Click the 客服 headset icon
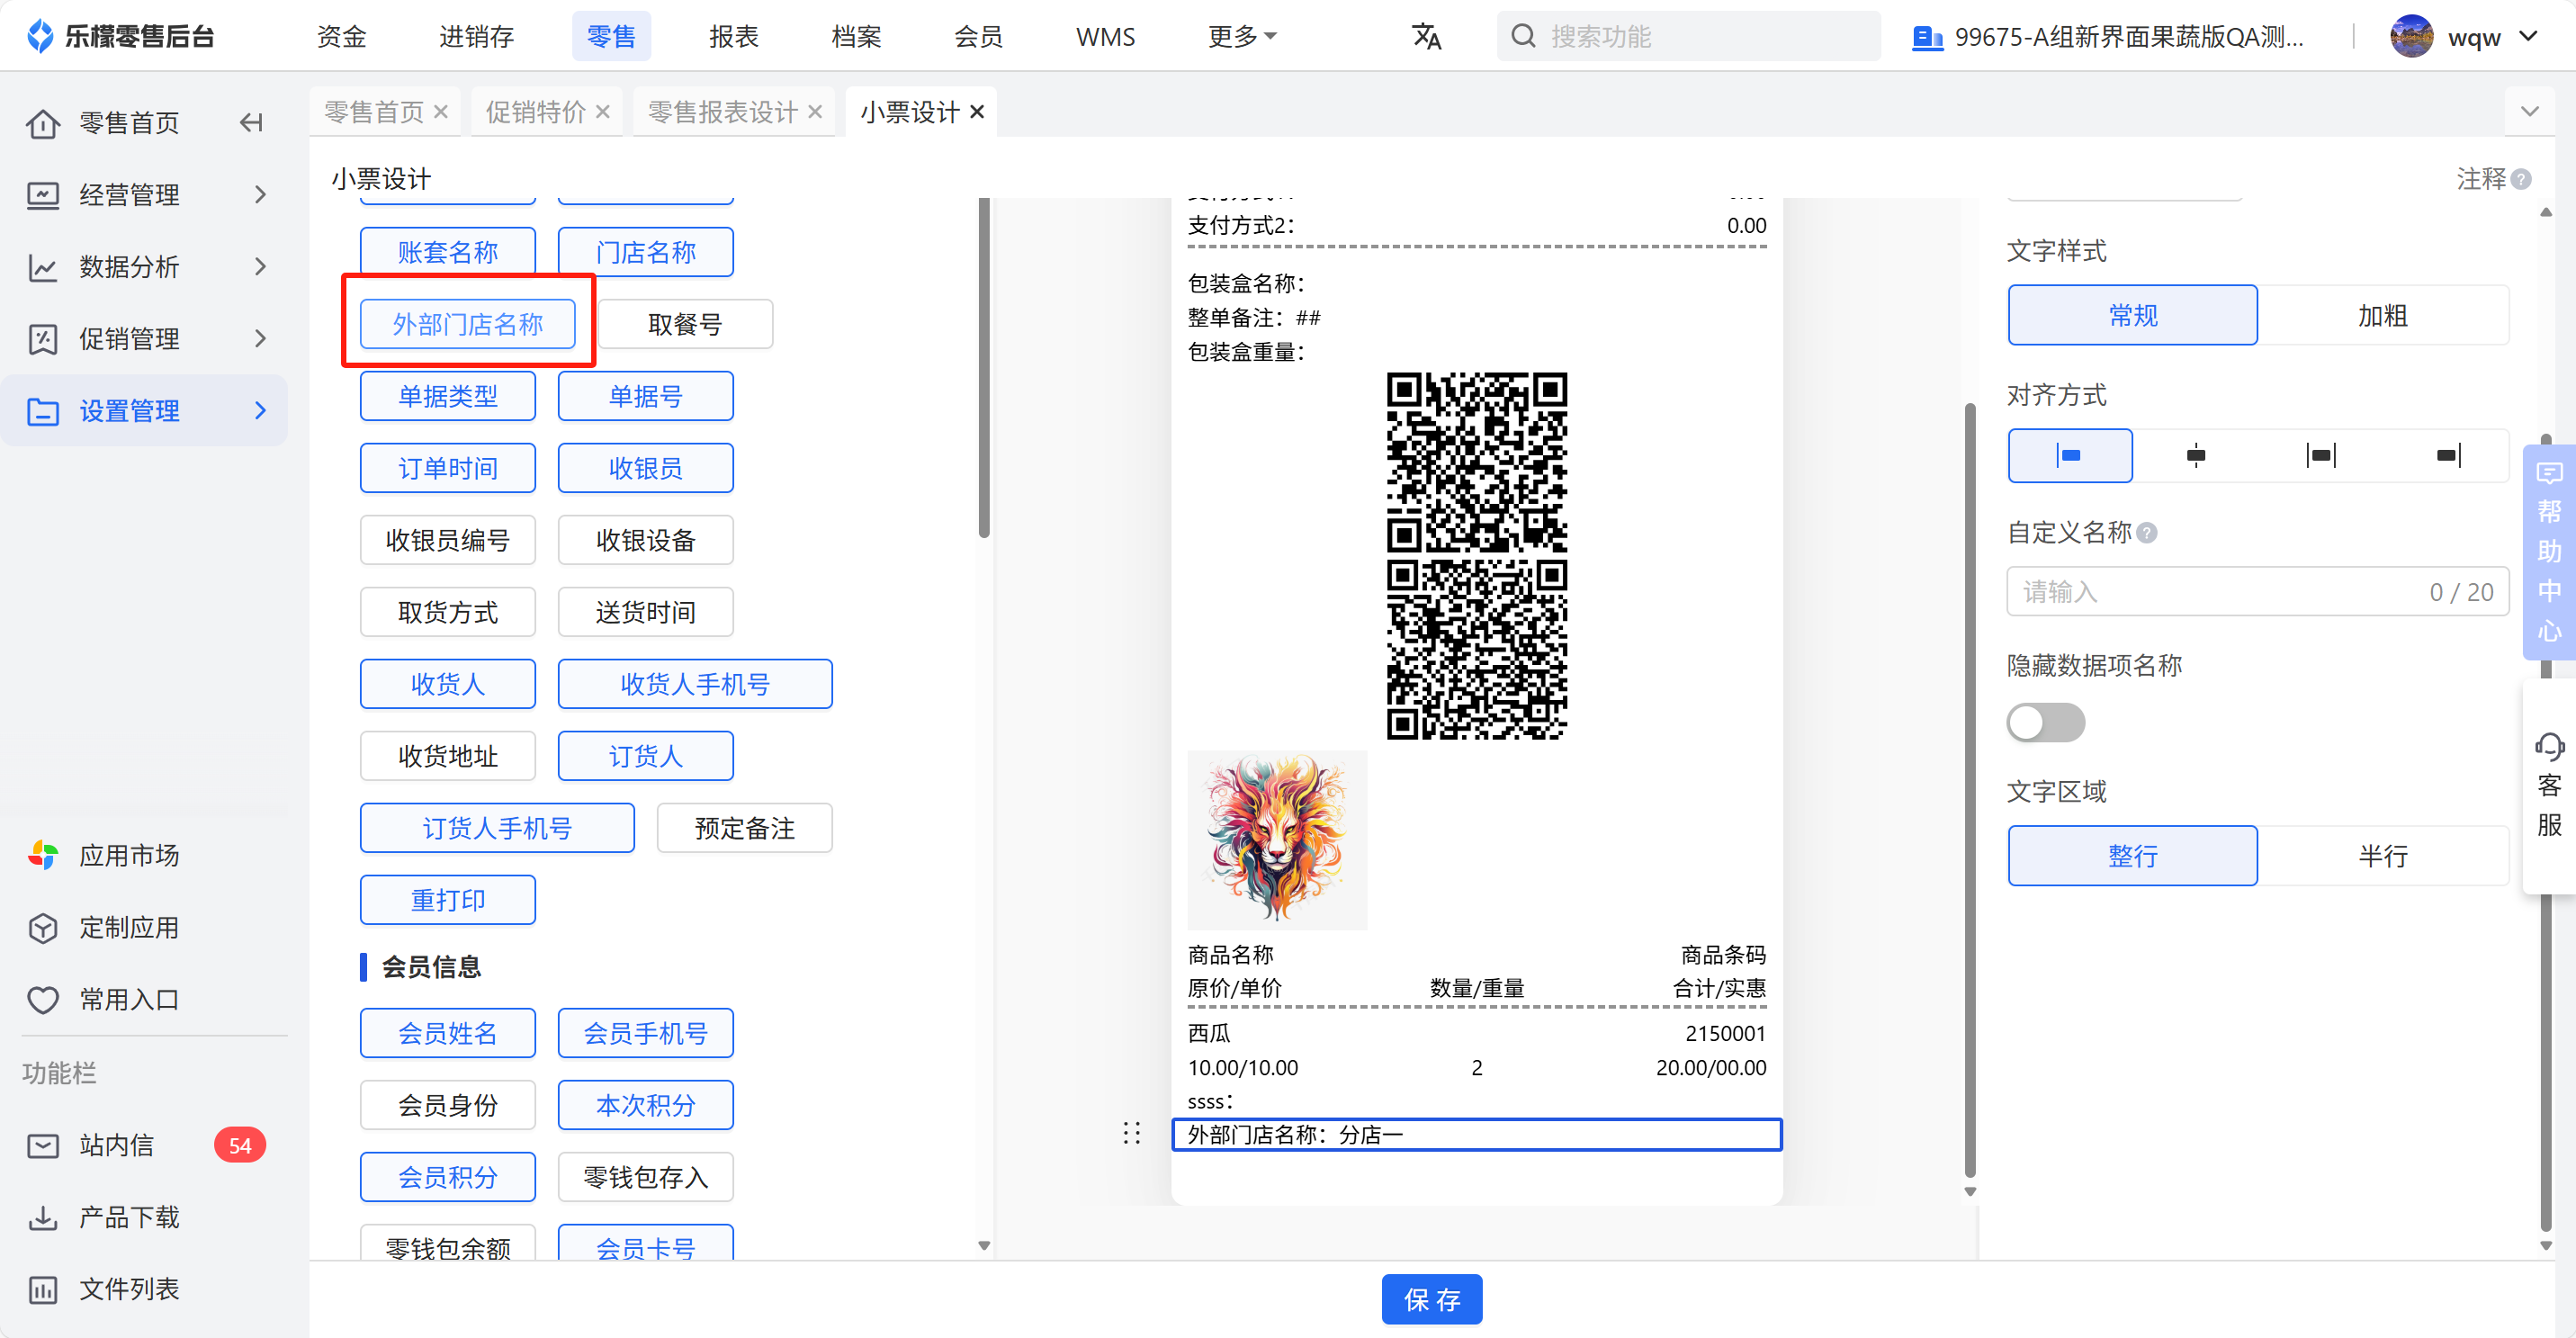This screenshot has height=1338, width=2576. (2549, 747)
